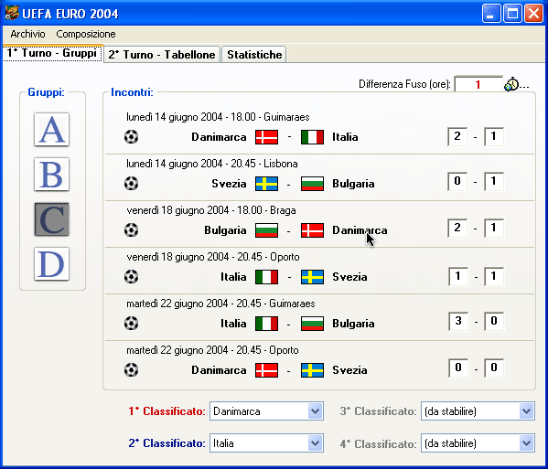Click Italia score field in Italia - Svezia match
This screenshot has width=548, height=469.
[458, 277]
